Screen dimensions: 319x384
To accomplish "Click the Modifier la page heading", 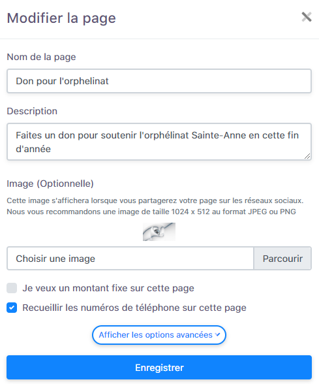I will 61,18.
